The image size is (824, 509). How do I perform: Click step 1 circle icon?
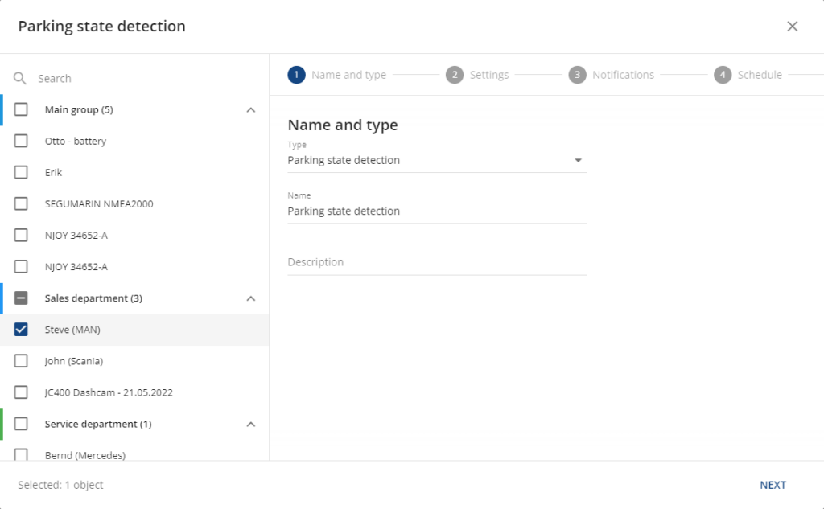pos(296,75)
